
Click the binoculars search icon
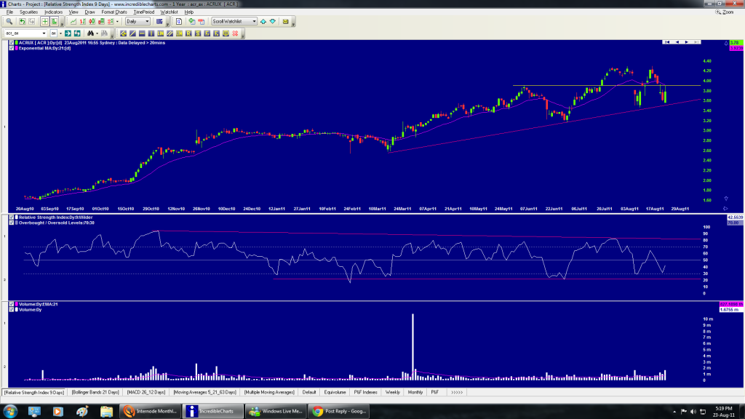(90, 33)
